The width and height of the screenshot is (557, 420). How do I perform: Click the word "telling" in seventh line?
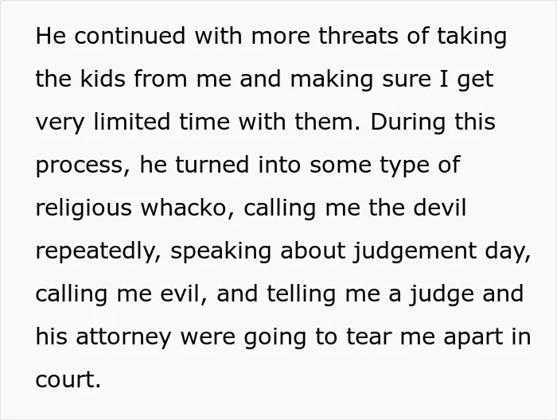pos(302,294)
